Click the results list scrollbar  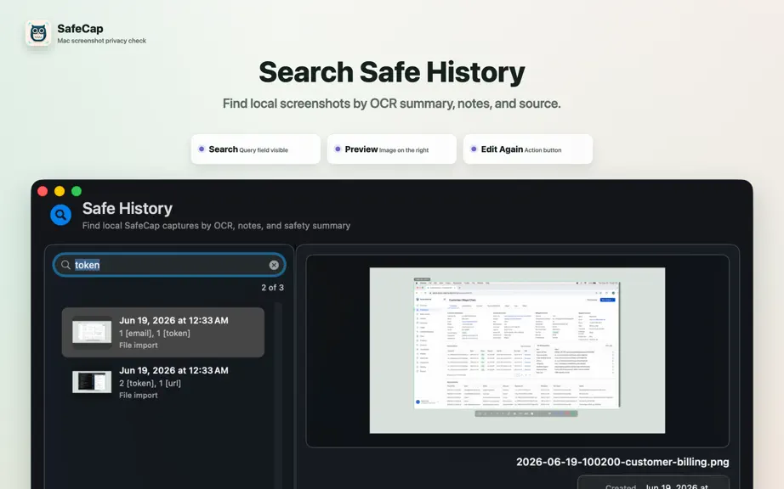(x=278, y=394)
